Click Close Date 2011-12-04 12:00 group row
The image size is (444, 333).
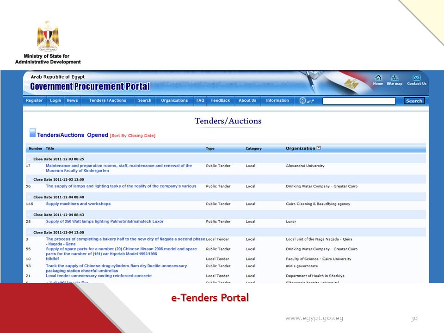pyautogui.click(x=226, y=232)
